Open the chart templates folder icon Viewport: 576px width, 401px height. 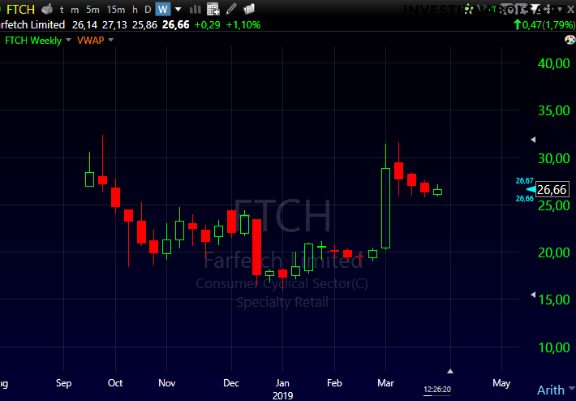click(249, 9)
